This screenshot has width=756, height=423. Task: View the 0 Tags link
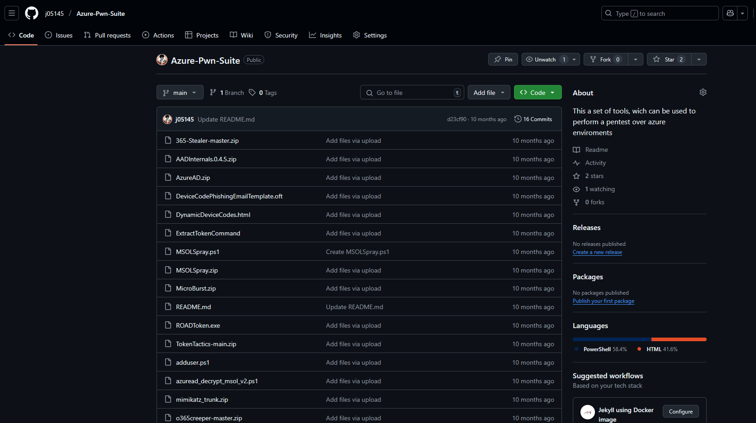tap(263, 92)
